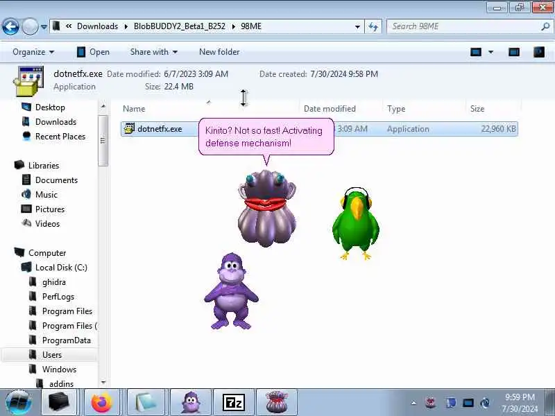Image resolution: width=555 pixels, height=416 pixels.
Task: Open the black box taskbar icon
Action: coord(59,403)
